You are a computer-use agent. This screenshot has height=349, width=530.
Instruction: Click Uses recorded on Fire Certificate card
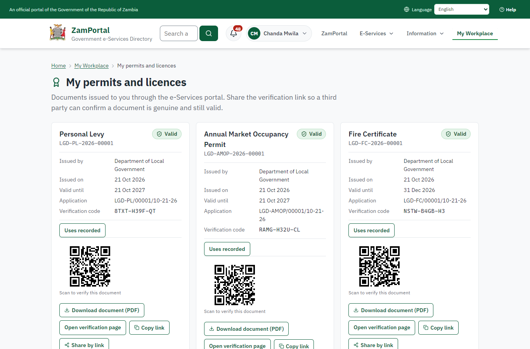[371, 230]
